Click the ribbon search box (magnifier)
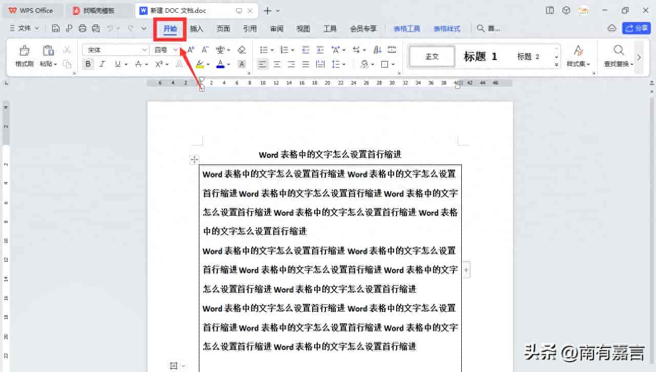The height and width of the screenshot is (372, 656). click(488, 29)
